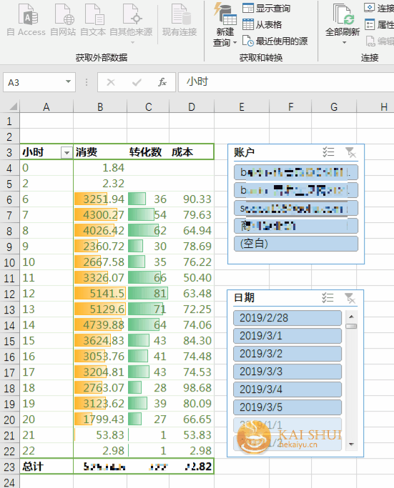Viewport: 394px width, 488px height.
Task: Select column A header
Action: click(x=46, y=106)
